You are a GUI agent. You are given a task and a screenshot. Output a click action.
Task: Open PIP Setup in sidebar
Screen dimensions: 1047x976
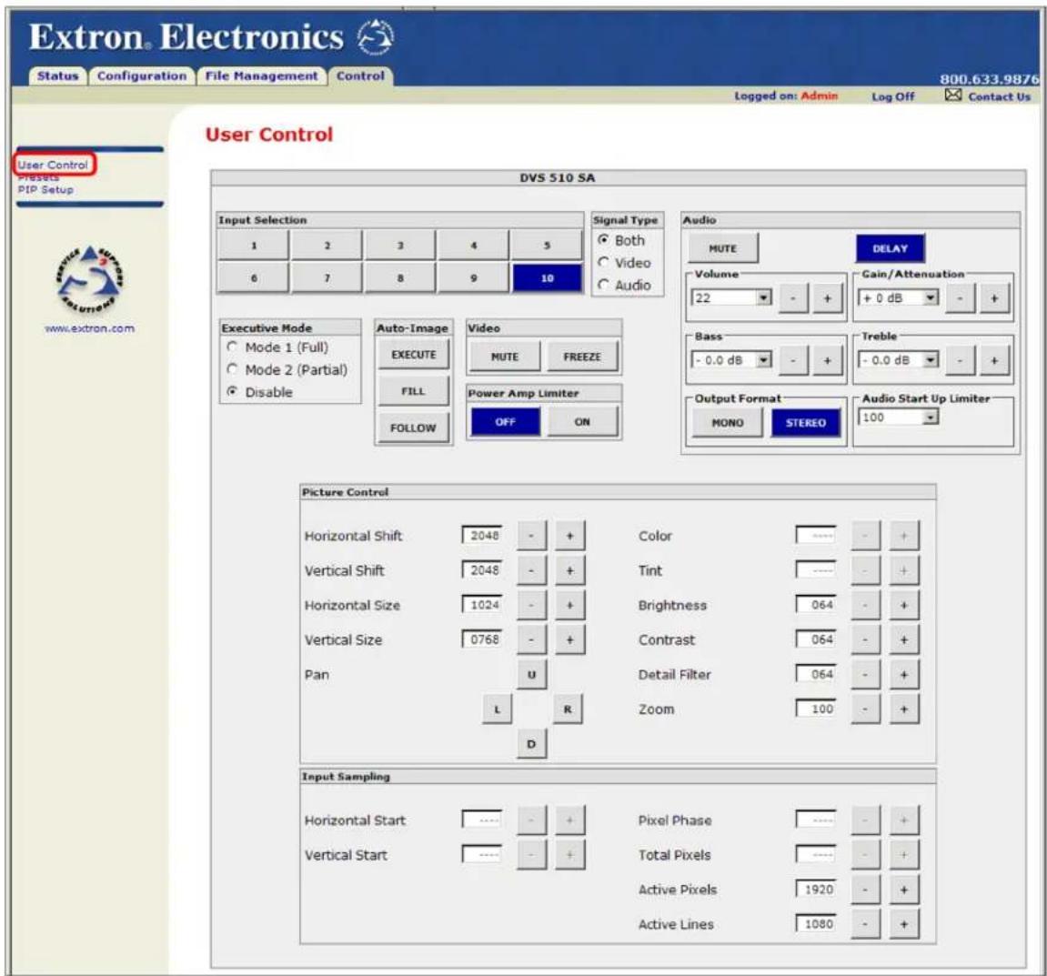tap(45, 189)
